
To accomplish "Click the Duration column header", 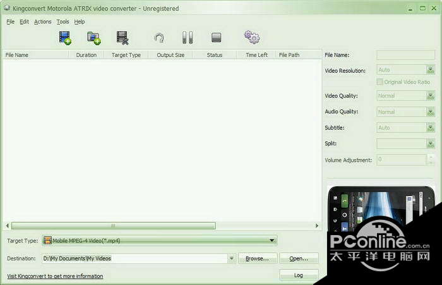I will click(x=87, y=55).
